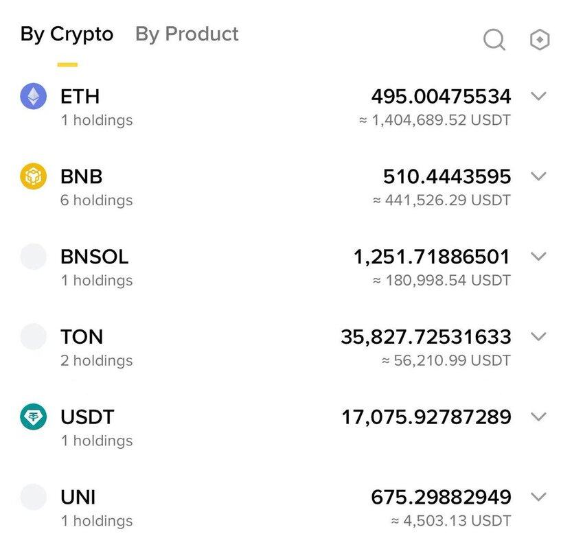
Task: Expand the BNB holdings chevron
Action: 539,176
